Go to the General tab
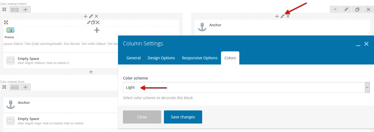 point(134,58)
